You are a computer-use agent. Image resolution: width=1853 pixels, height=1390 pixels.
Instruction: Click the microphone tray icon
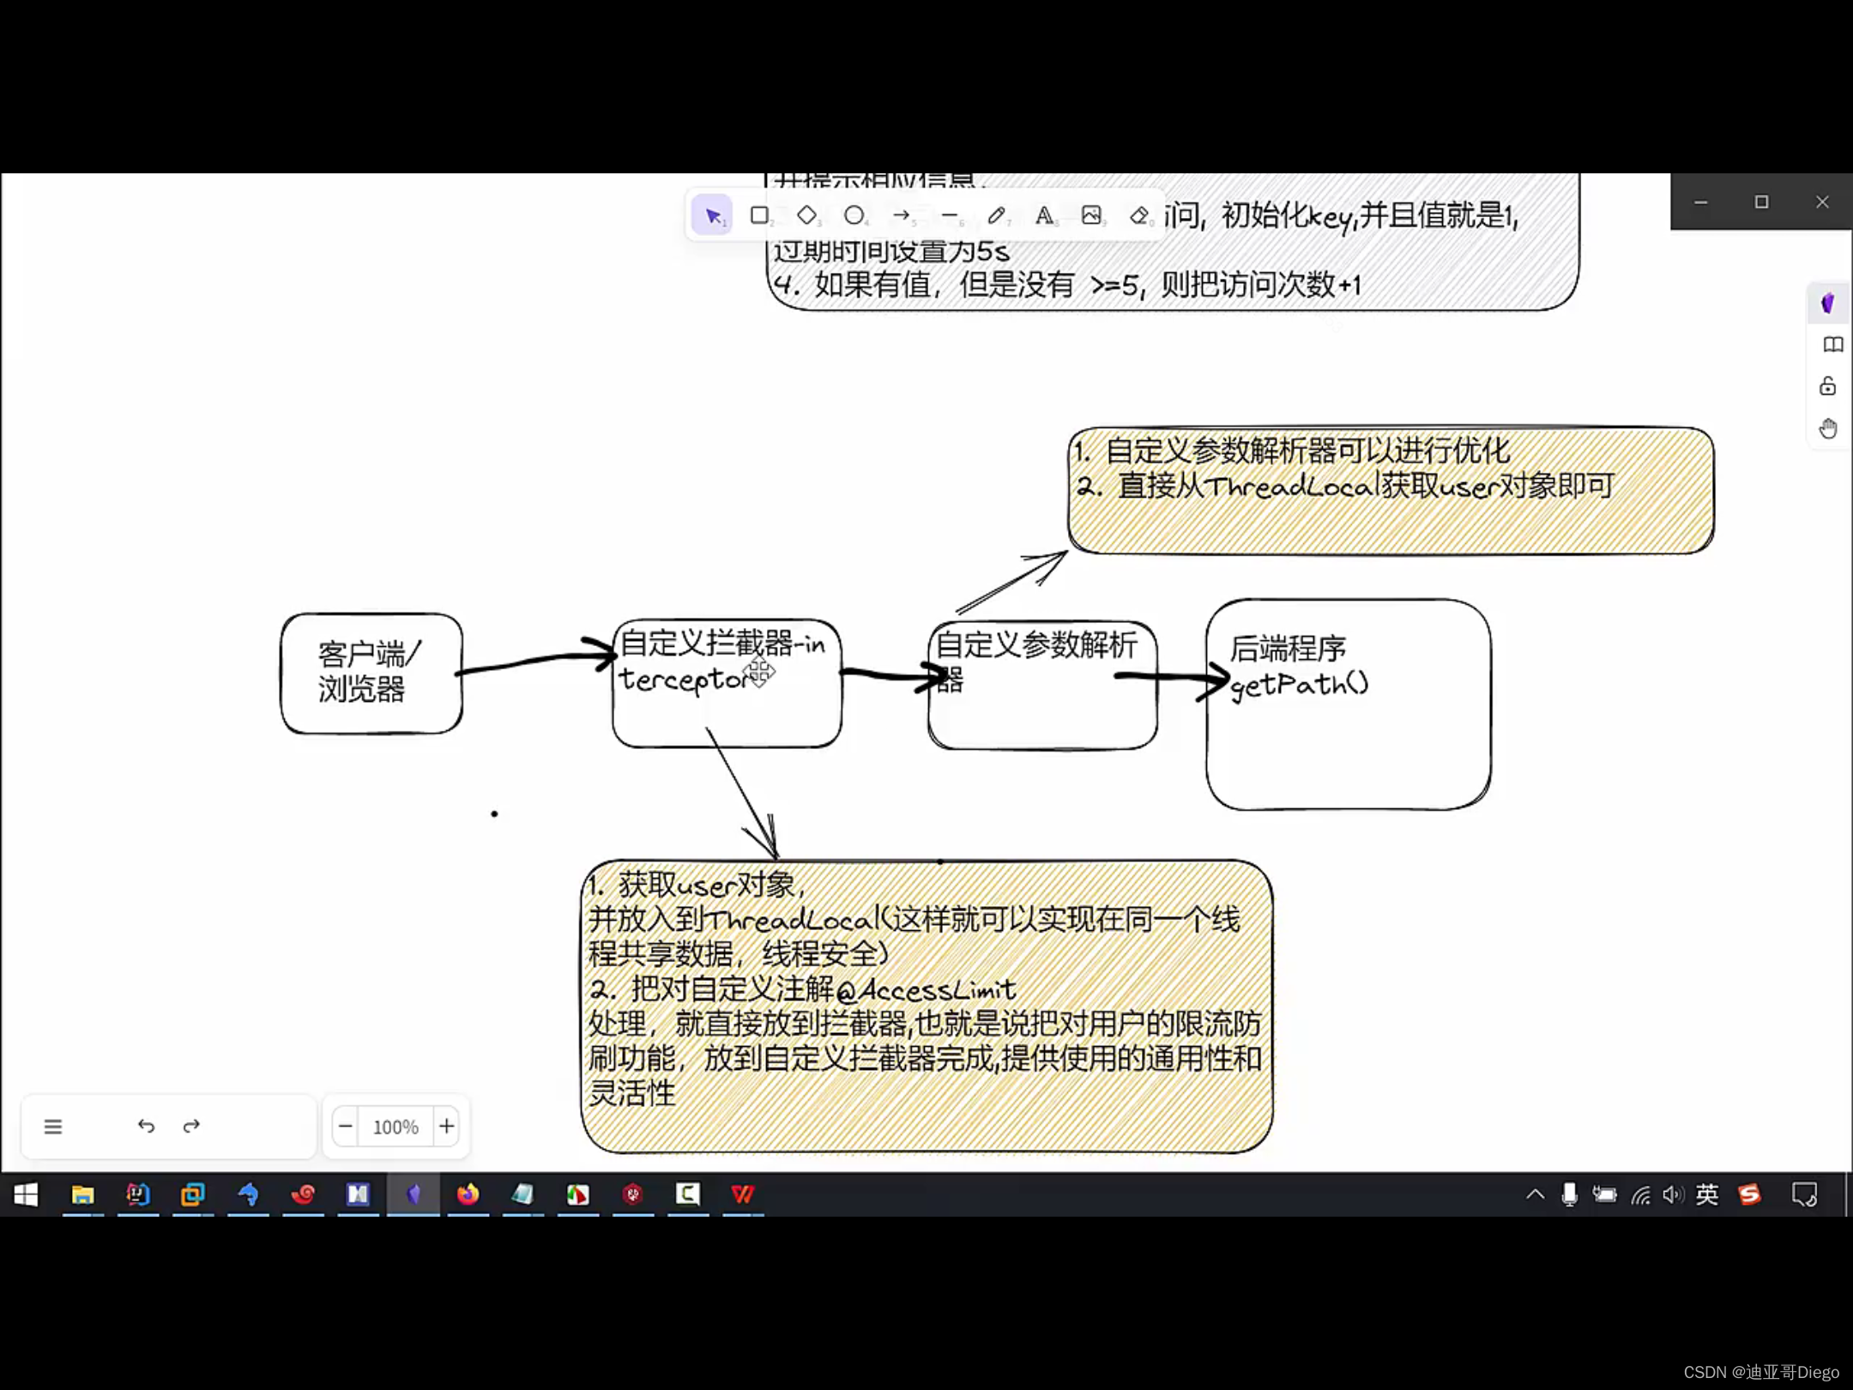pyautogui.click(x=1569, y=1194)
